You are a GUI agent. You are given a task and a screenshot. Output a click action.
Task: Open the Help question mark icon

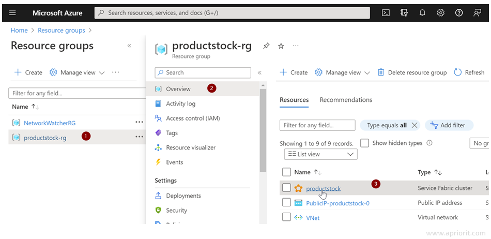coord(459,13)
